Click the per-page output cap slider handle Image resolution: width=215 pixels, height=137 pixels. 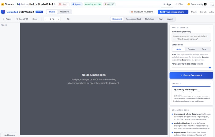tap(210, 68)
